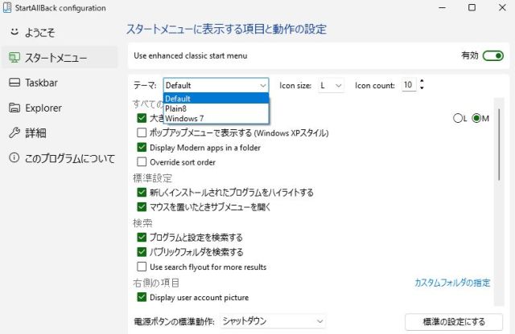Uncheck Display user account picture
The width and height of the screenshot is (515, 334).
(x=142, y=297)
